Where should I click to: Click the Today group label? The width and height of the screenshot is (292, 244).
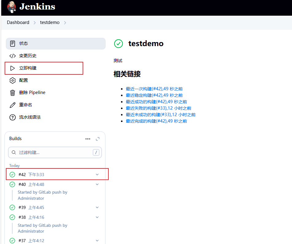point(14,166)
